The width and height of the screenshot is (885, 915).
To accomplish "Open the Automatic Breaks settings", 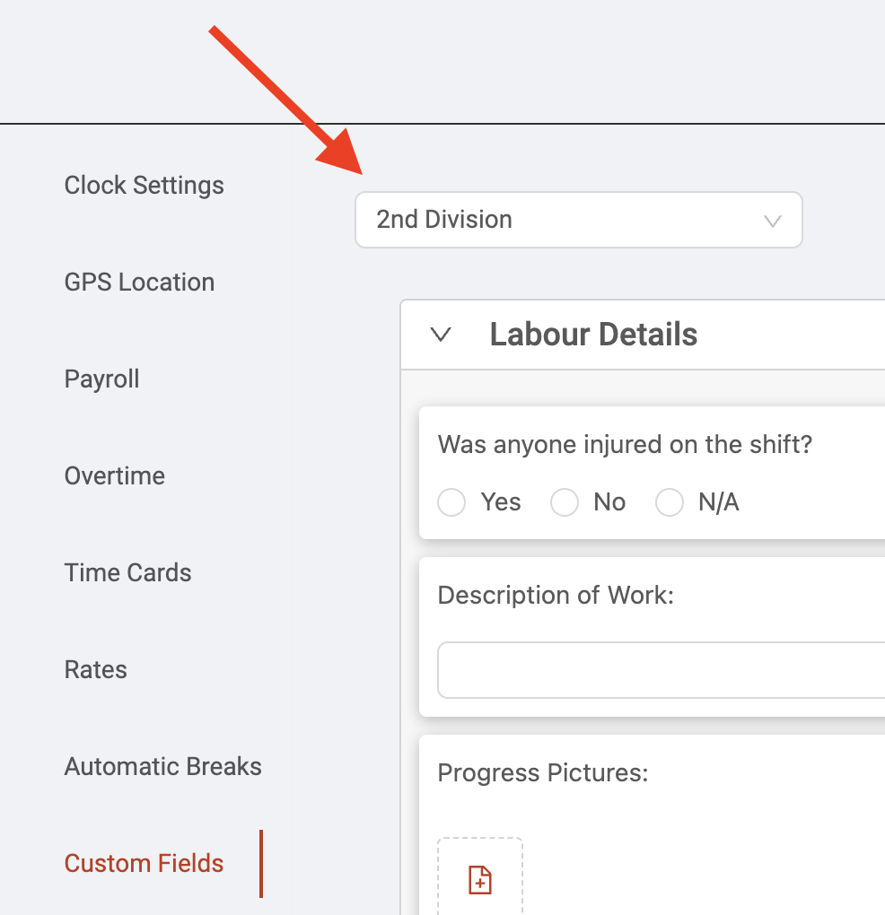I will [162, 767].
